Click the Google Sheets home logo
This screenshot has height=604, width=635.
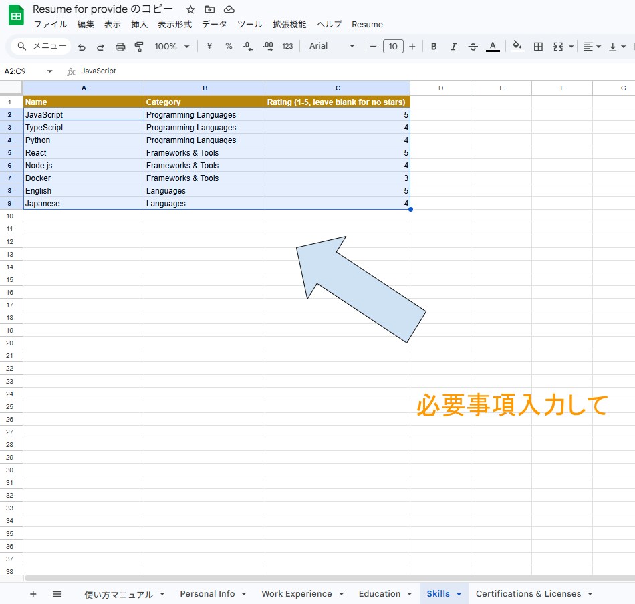(x=16, y=15)
